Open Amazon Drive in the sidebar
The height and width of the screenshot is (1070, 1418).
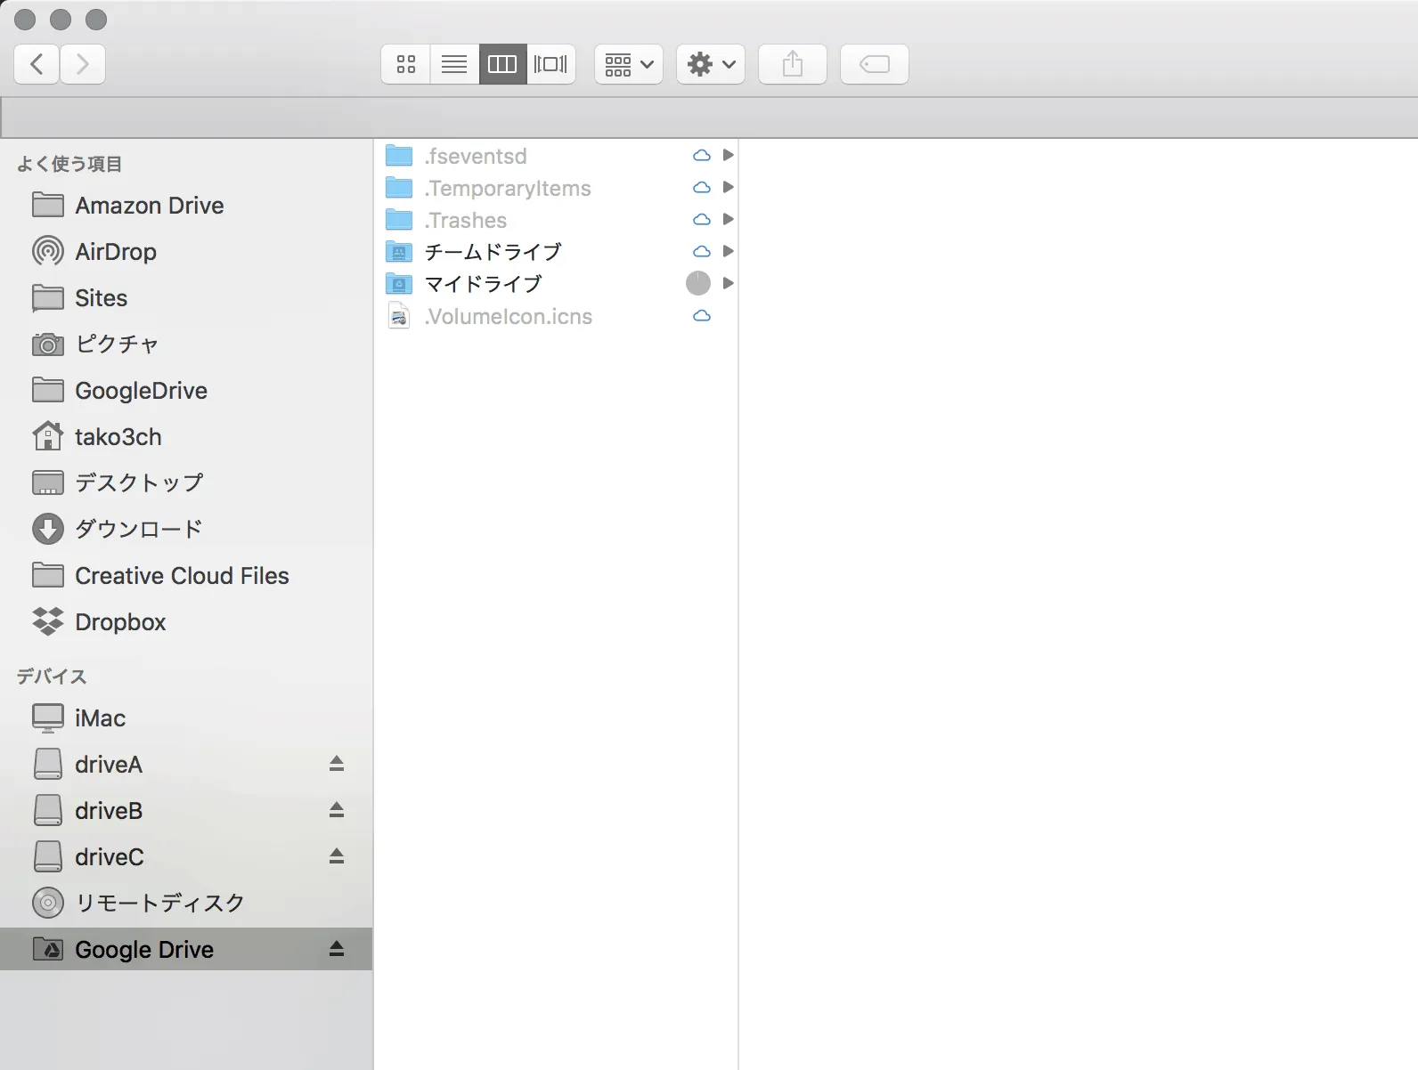point(149,206)
